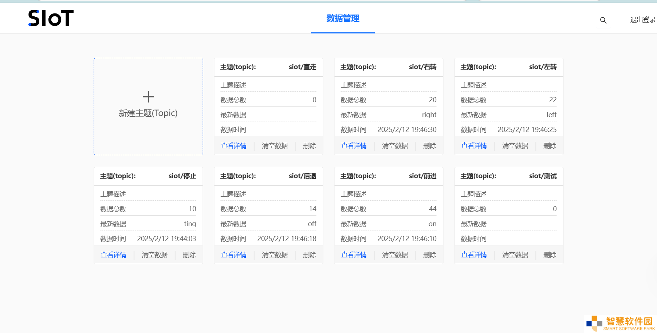Click timestamp 2025/2/12 19:46:18

tap(287, 238)
